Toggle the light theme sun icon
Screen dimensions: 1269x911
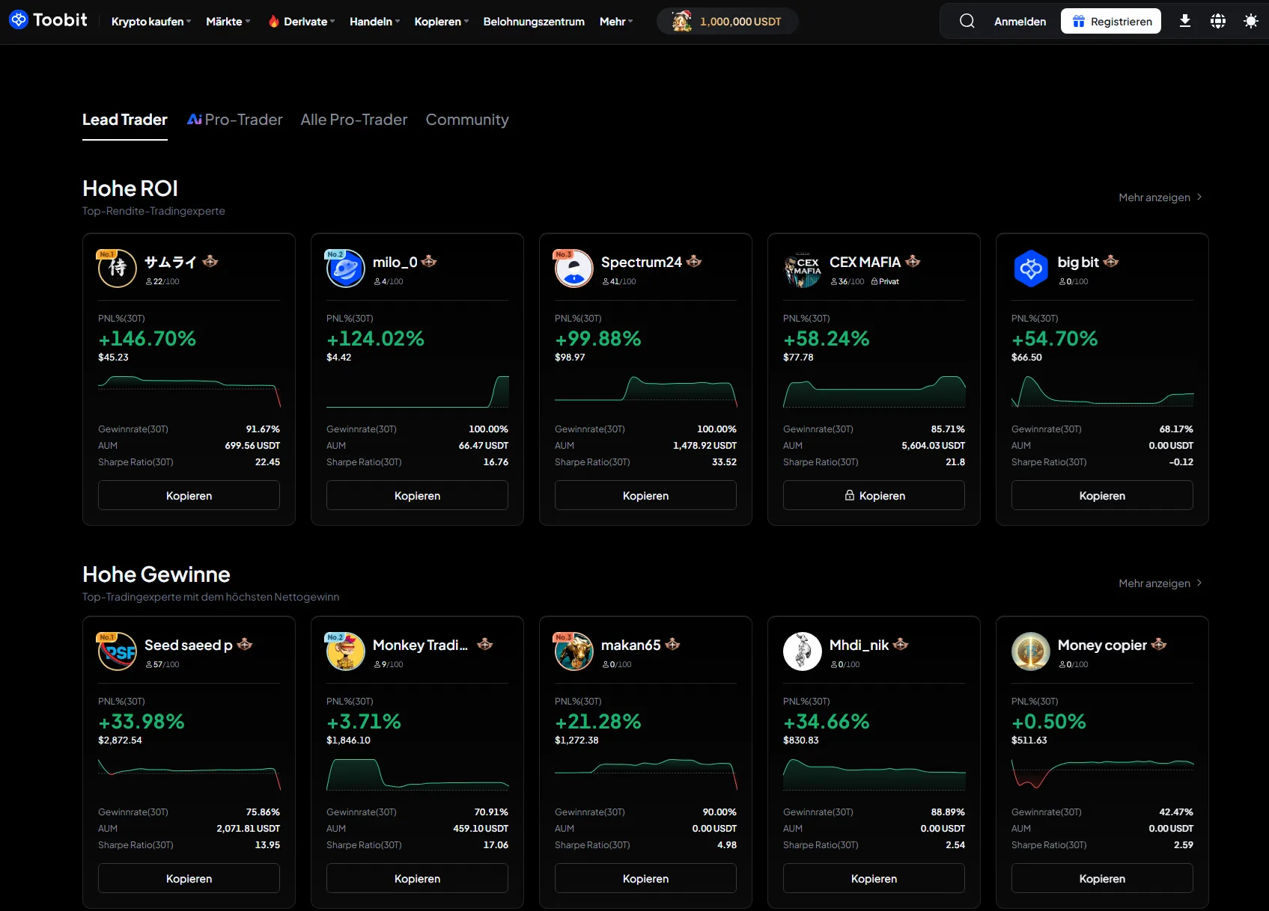coord(1251,21)
